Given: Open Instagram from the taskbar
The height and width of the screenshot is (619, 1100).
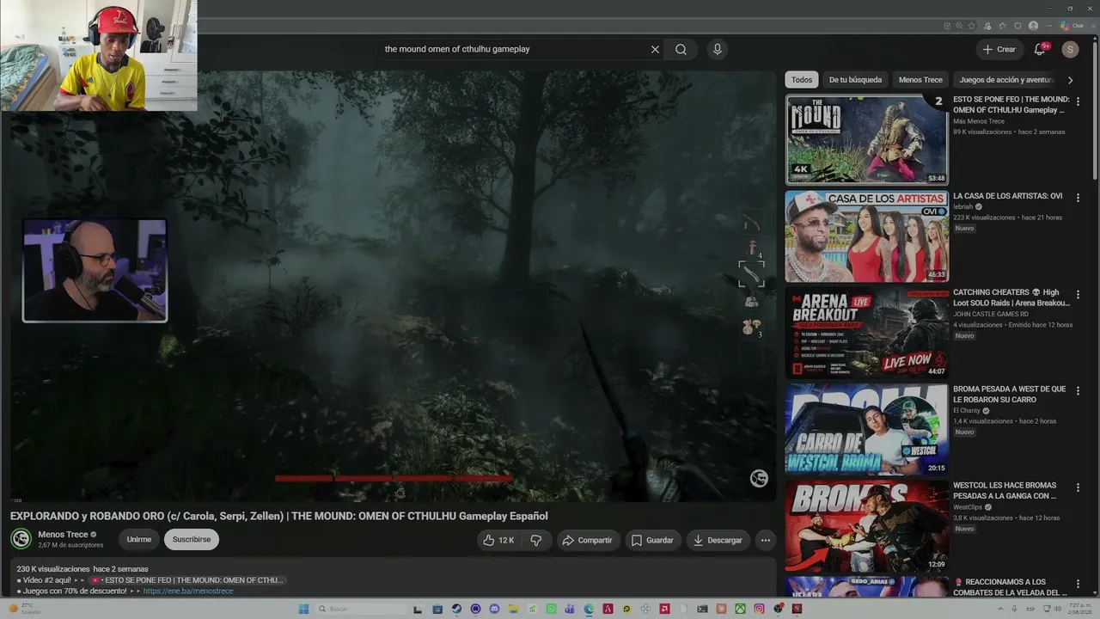Looking at the screenshot, I should click(x=759, y=609).
